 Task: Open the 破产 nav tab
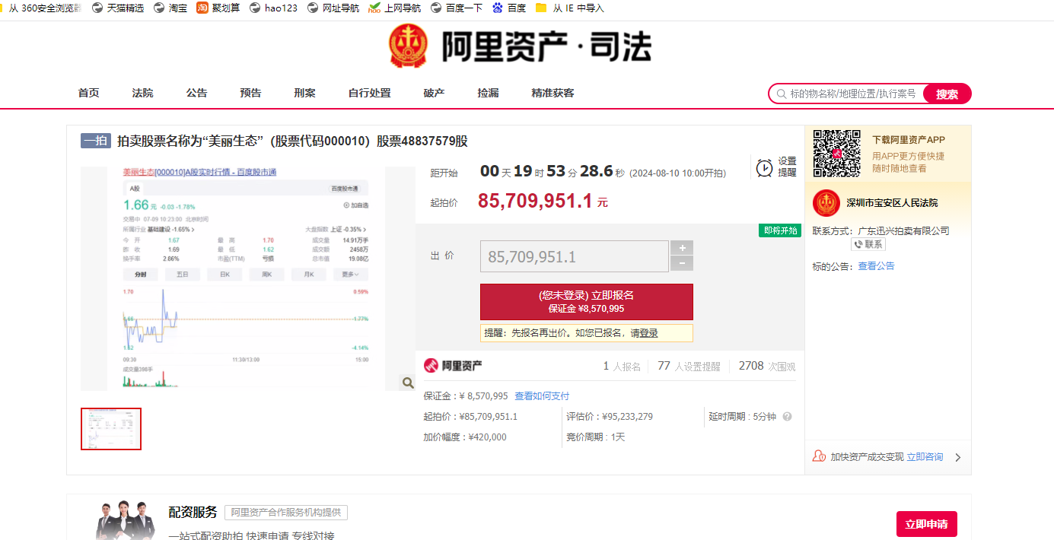point(434,93)
